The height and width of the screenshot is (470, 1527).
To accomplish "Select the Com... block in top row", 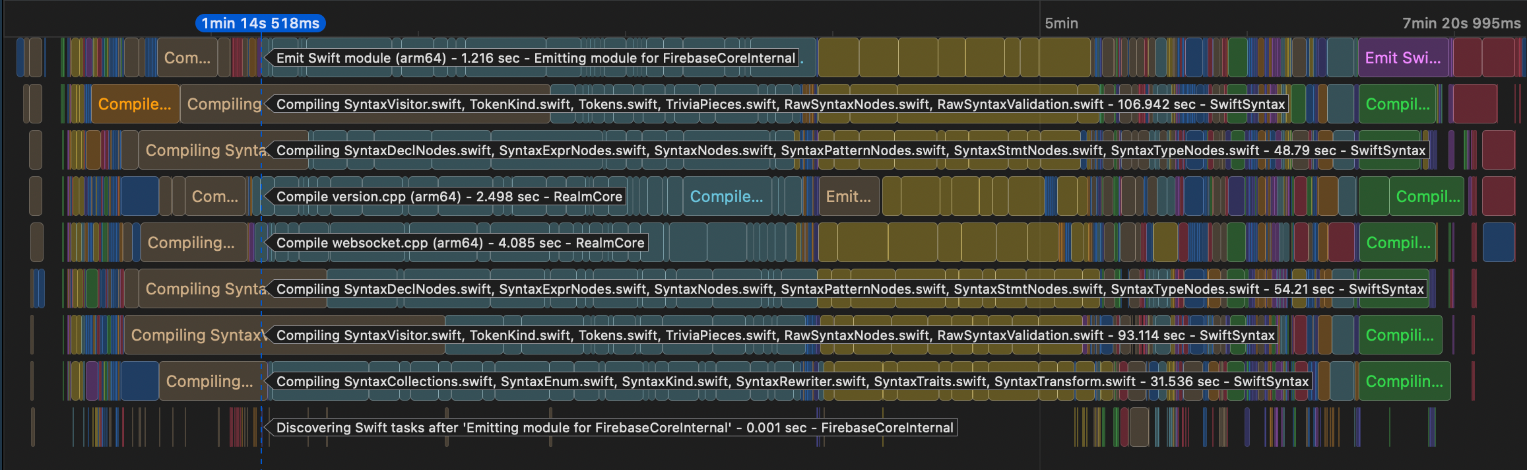I will coord(187,57).
